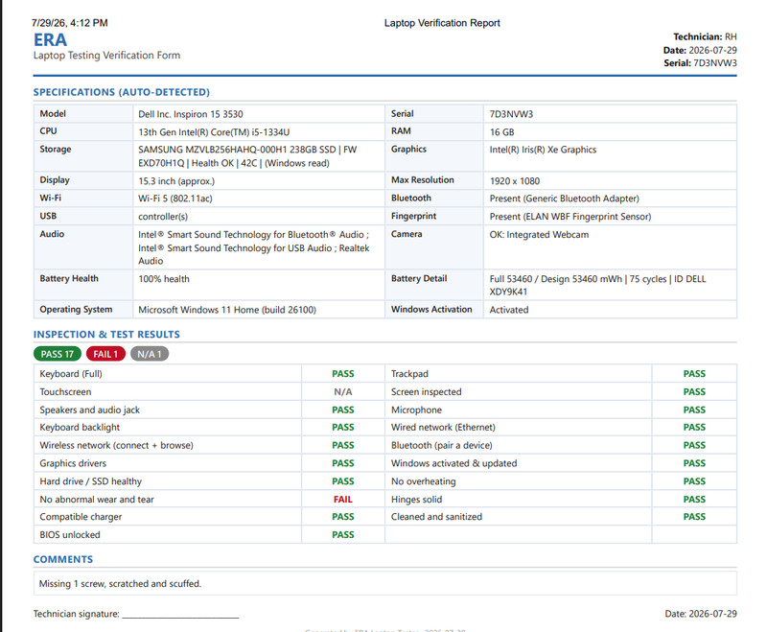The image size is (767, 632).
Task: Click the N/A result for Touchscreen
Action: pos(343,392)
